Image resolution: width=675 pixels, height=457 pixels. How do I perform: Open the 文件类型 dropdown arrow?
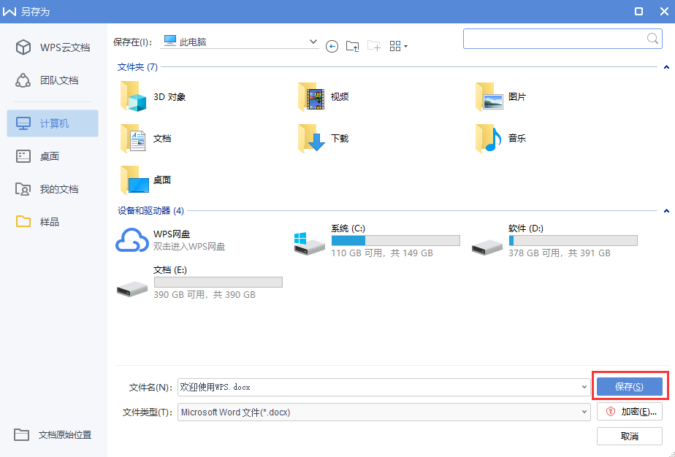pyautogui.click(x=584, y=412)
